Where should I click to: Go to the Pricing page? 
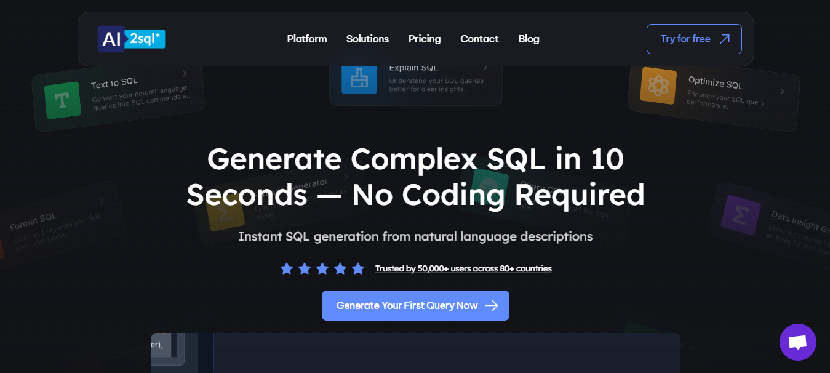[425, 39]
